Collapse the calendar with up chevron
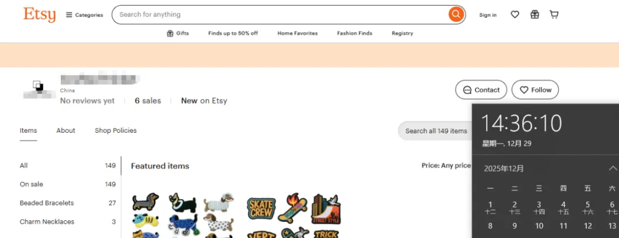 [612, 168]
